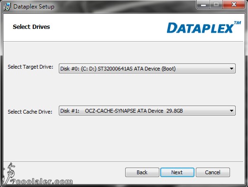Open the Select Target Drive dropdown

[x=147, y=69]
